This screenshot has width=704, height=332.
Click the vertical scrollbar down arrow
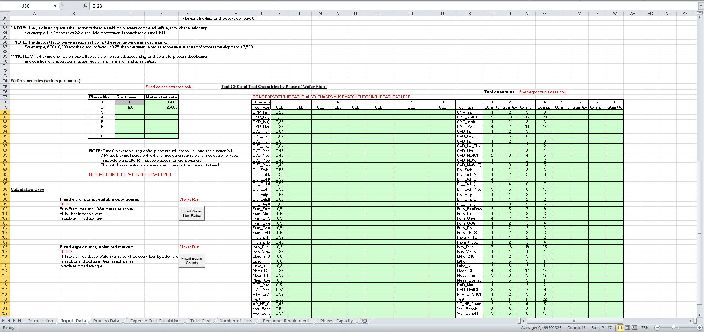[x=699, y=314]
